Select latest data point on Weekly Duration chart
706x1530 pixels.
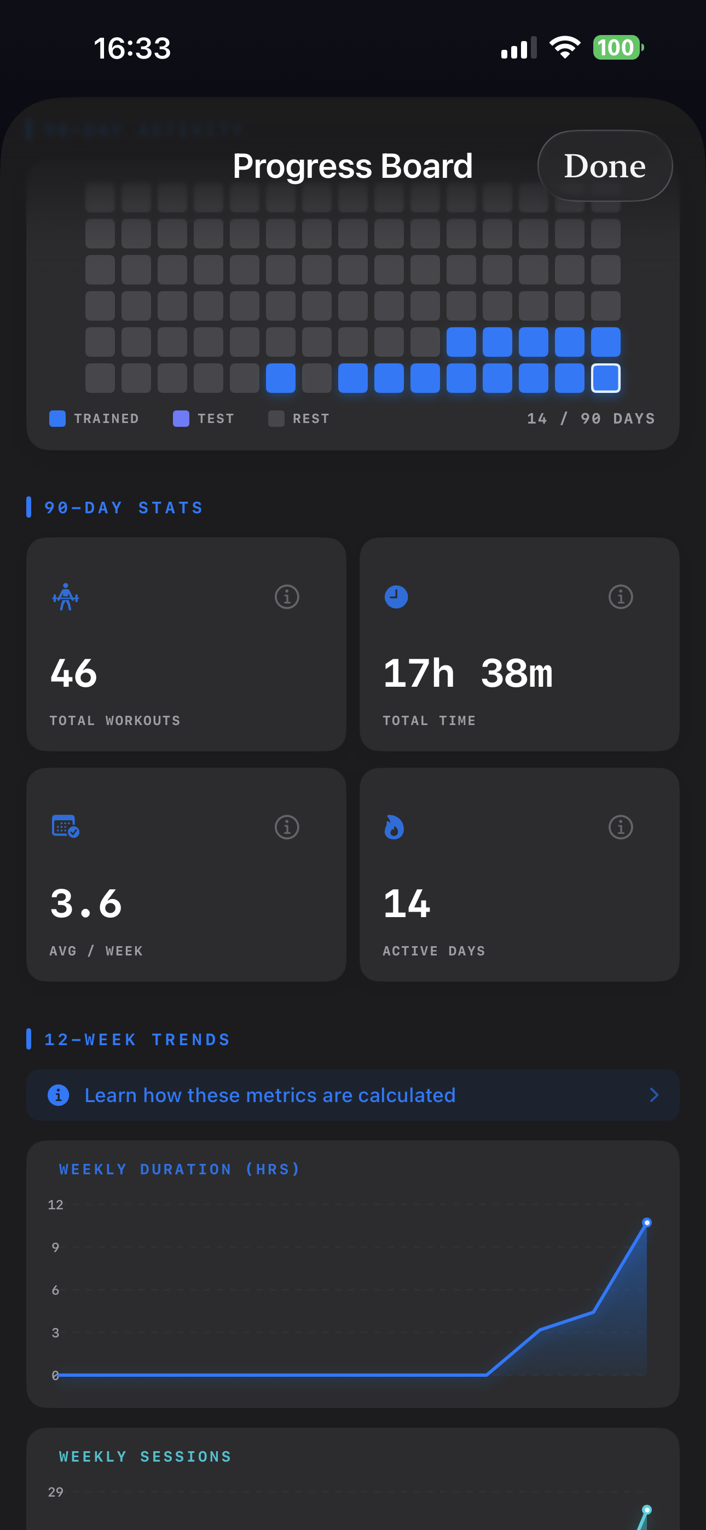(646, 1222)
